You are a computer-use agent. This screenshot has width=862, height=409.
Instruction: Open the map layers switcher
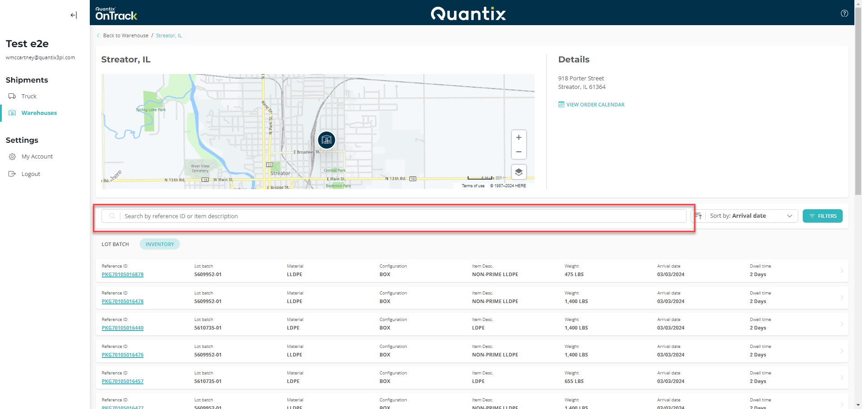click(519, 172)
